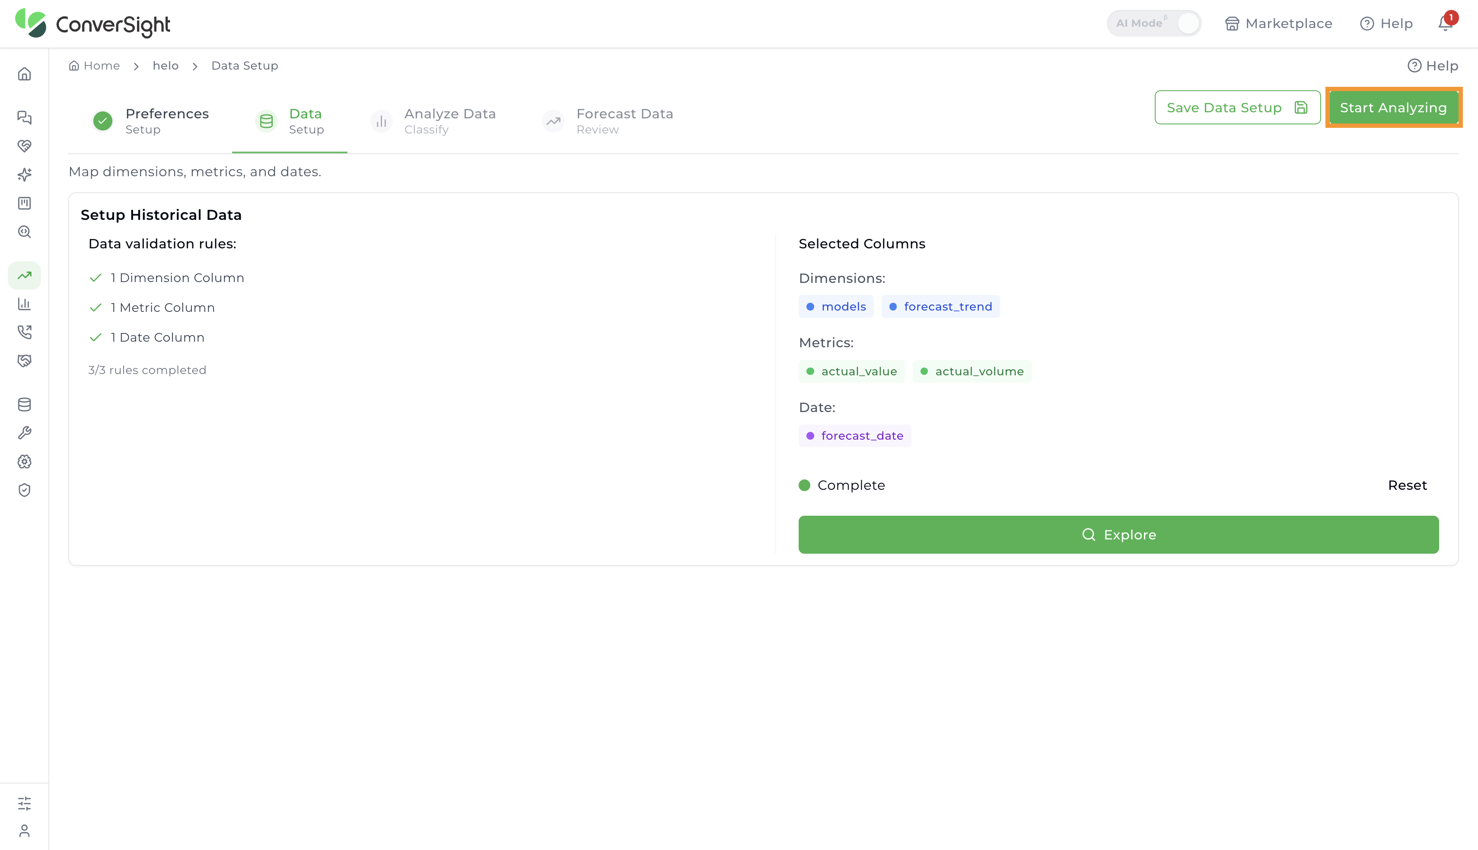The height and width of the screenshot is (850, 1478).
Task: Click the search insights magnifier sidebar icon
Action: [x=24, y=232]
